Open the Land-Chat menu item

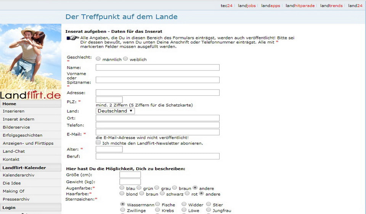coord(14,151)
